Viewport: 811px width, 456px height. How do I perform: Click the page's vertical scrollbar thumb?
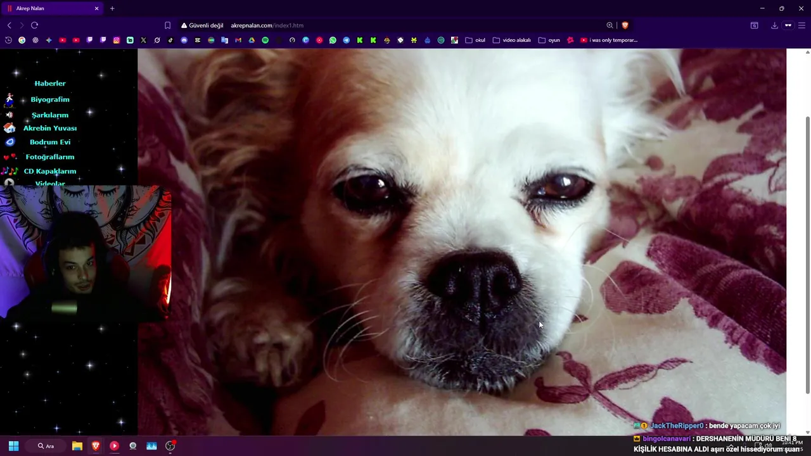tap(807, 255)
